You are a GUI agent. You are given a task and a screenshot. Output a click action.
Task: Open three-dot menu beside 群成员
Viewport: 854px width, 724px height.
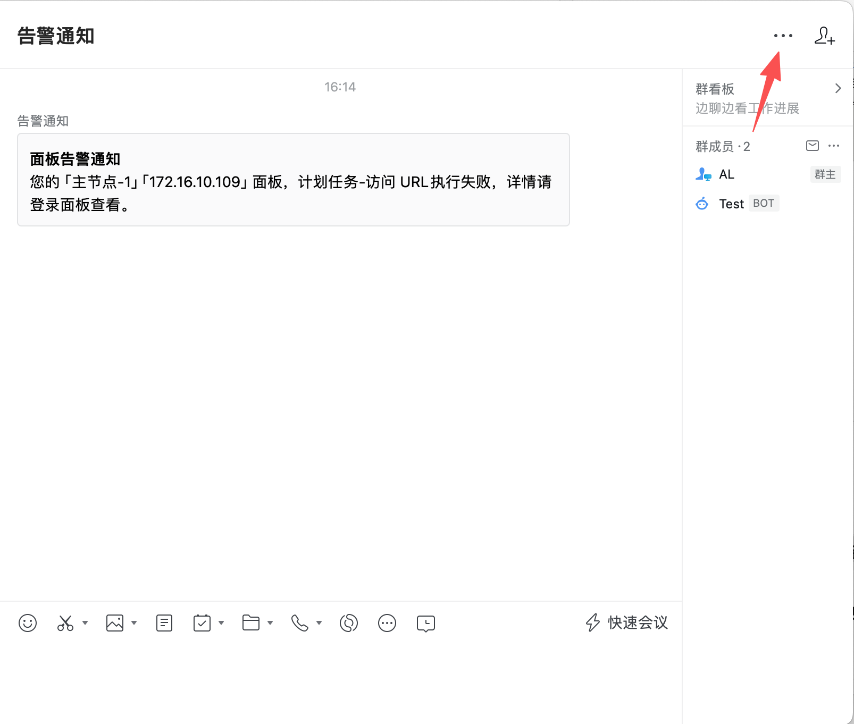point(834,146)
